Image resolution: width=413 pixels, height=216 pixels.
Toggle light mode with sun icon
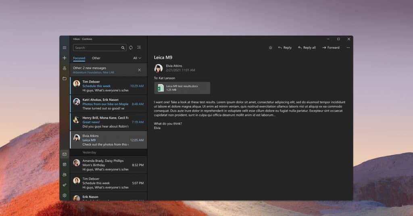click(271, 48)
